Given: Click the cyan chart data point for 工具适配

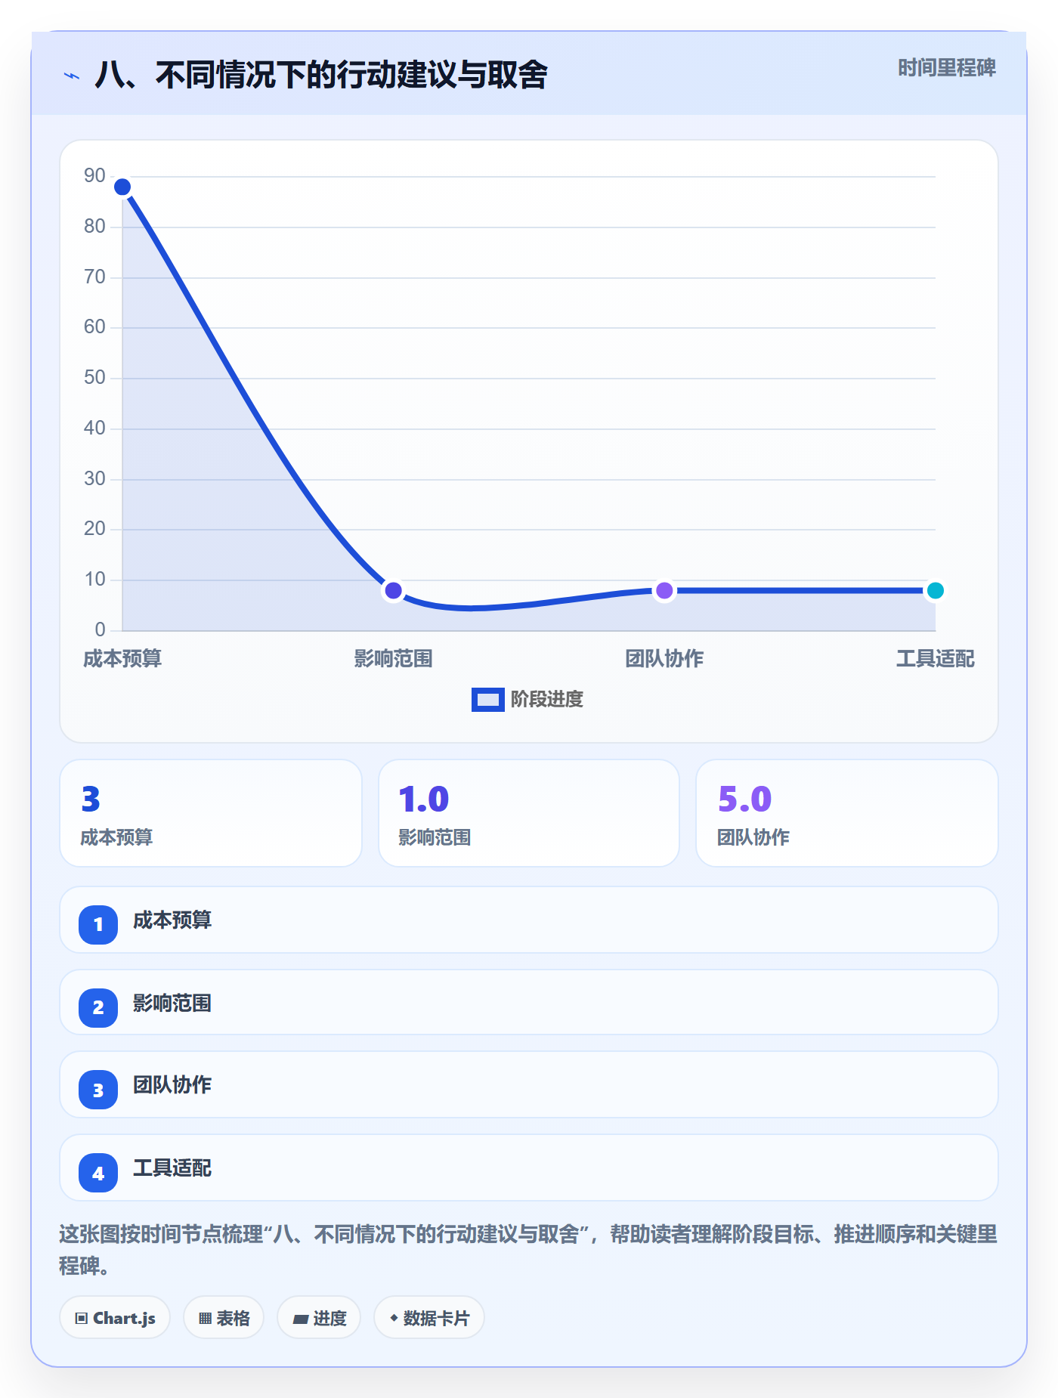Looking at the screenshot, I should tap(935, 590).
